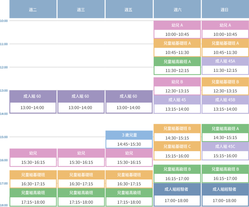This screenshot has width=249, height=207.
Task: Select the 週三 column header
Action: coord(81,10)
